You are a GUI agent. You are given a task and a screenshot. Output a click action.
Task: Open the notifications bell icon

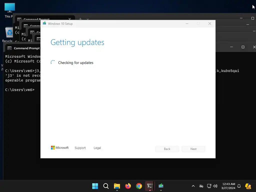239,186
